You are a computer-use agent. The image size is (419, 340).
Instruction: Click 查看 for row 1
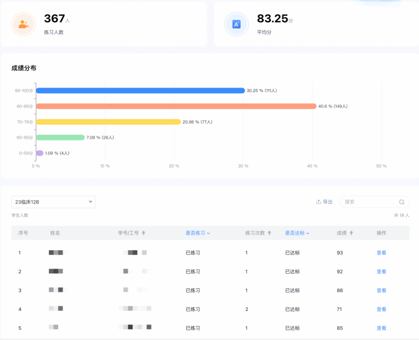(381, 253)
